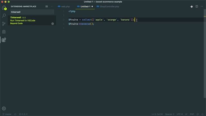Screen dimensions: 206x116
Task: Open the Tinkerwell extension entry
Action: click(32, 20)
